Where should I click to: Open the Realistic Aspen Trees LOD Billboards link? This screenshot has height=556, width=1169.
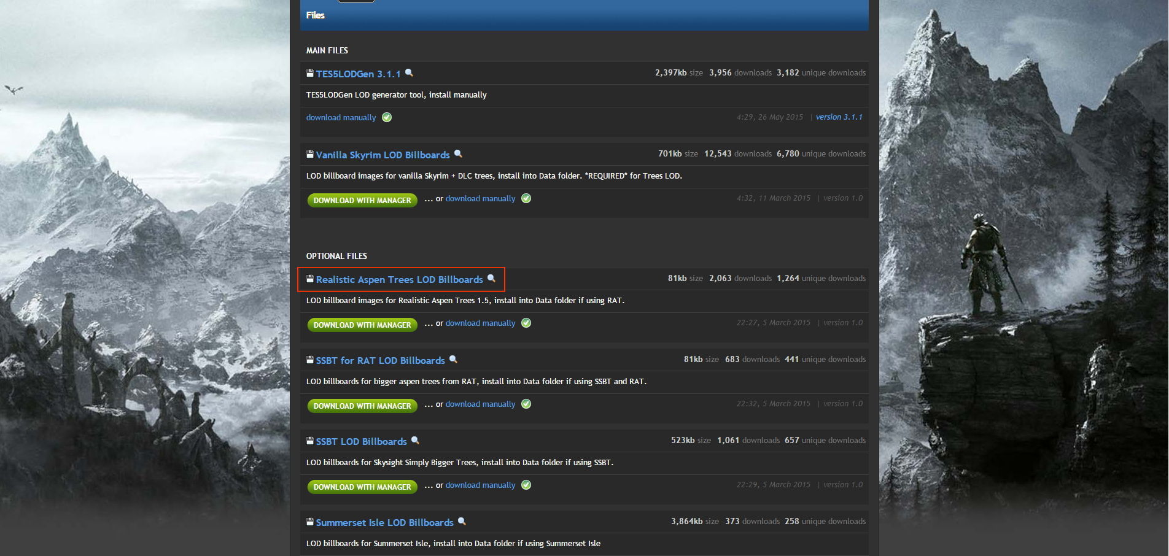coord(400,279)
